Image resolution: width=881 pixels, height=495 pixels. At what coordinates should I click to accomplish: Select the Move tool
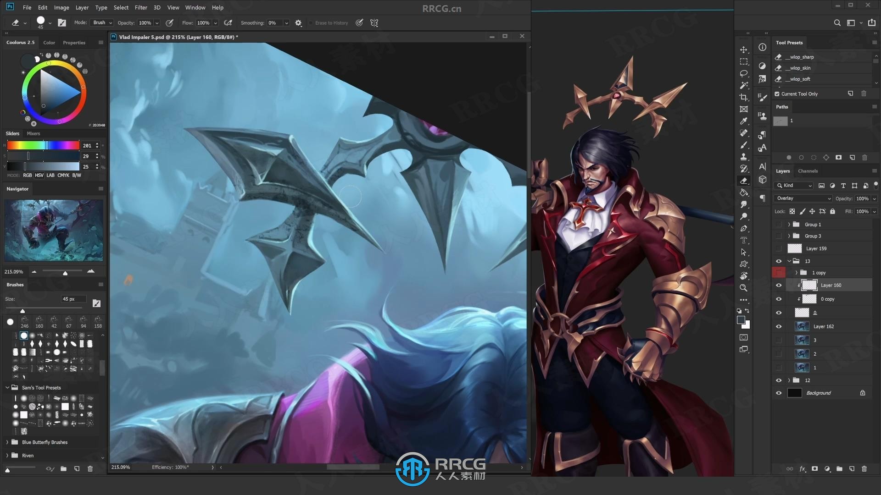(x=744, y=49)
